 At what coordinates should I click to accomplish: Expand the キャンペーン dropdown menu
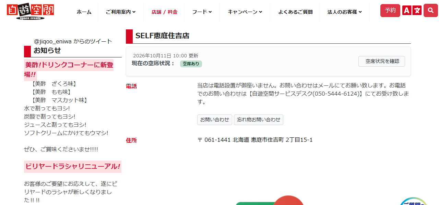245,12
